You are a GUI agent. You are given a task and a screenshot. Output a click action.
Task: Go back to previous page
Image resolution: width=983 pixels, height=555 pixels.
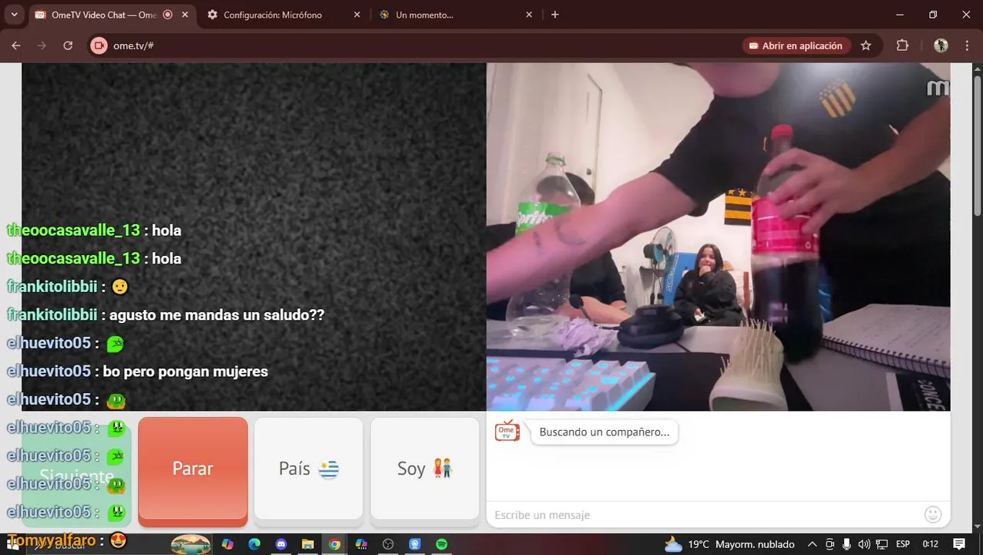16,45
